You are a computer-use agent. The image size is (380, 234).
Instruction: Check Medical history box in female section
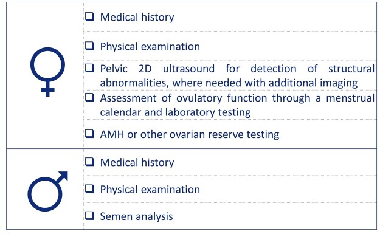(x=89, y=17)
